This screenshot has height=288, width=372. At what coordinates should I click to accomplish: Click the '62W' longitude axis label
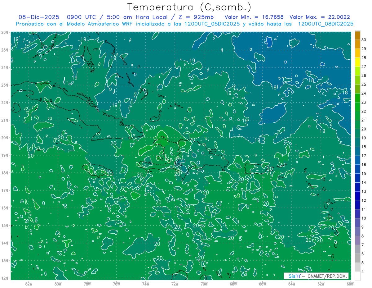click(x=321, y=284)
